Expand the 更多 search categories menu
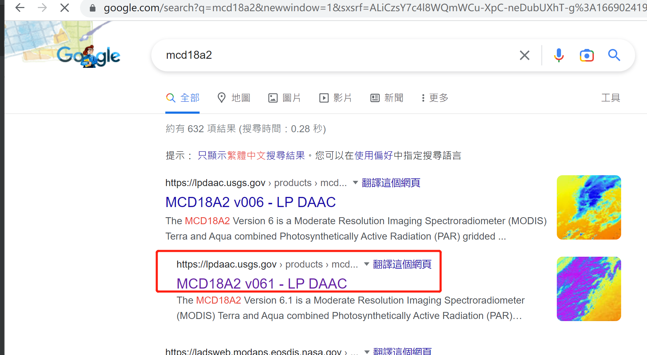 [434, 98]
